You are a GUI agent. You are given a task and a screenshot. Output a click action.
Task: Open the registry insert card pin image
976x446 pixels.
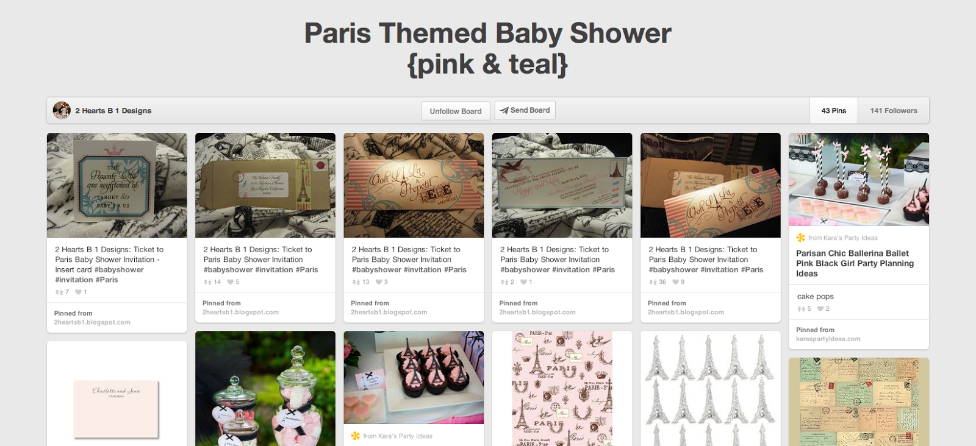pos(117,185)
